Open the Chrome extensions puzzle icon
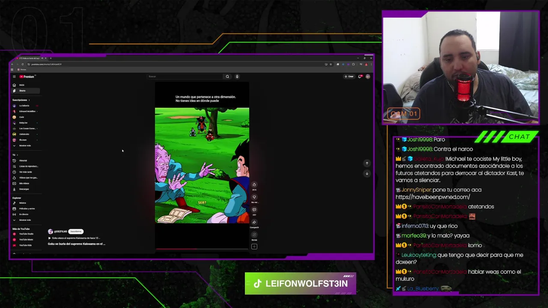This screenshot has height=308, width=548. click(353, 64)
